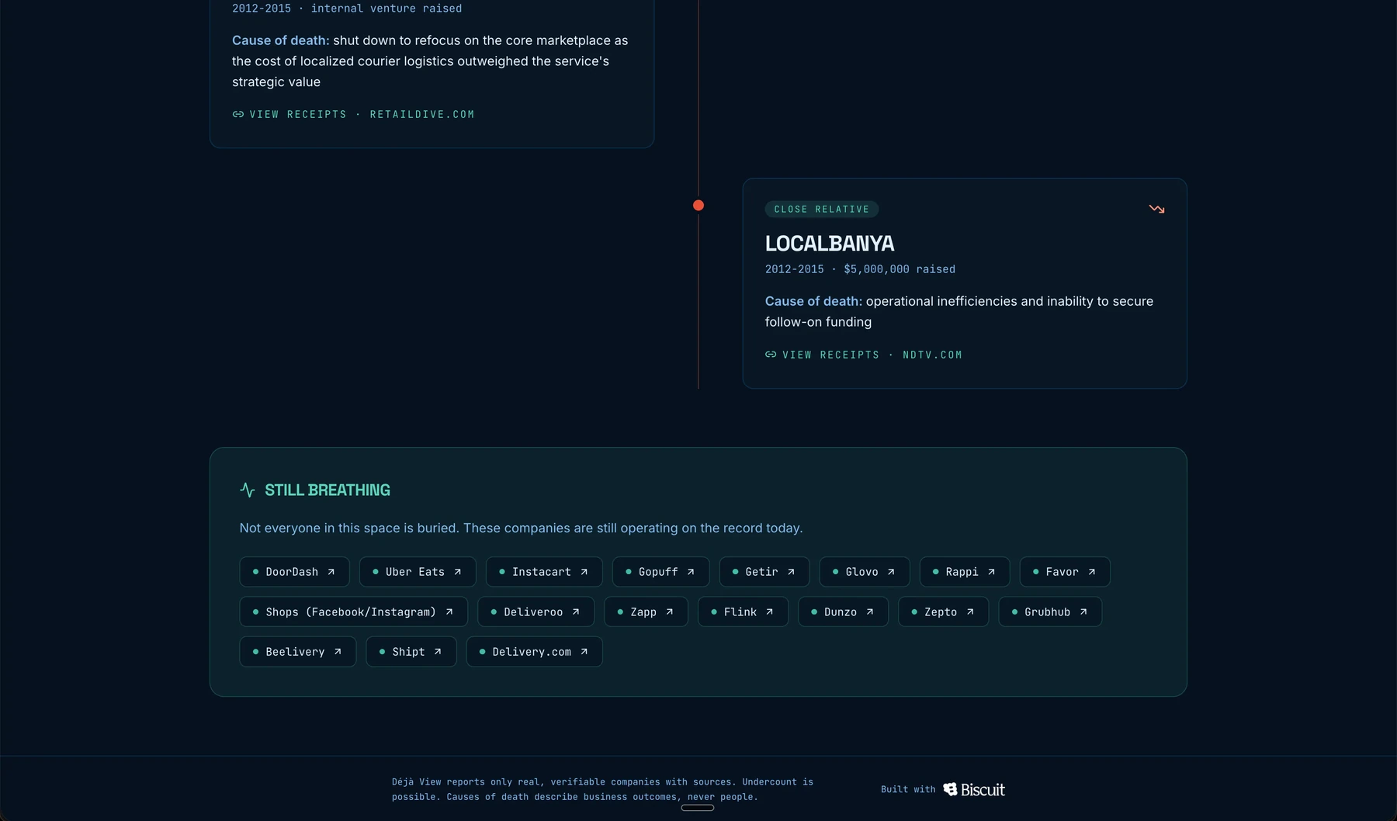Open the Deliveroo chip
This screenshot has width=1397, height=821.
pyautogui.click(x=536, y=611)
